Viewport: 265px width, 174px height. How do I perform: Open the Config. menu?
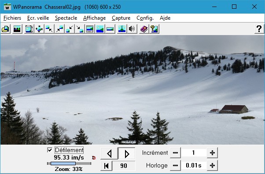pos(145,18)
